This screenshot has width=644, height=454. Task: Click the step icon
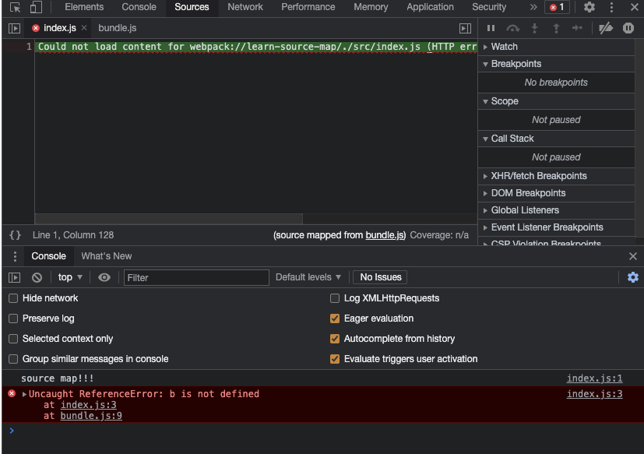click(x=578, y=28)
